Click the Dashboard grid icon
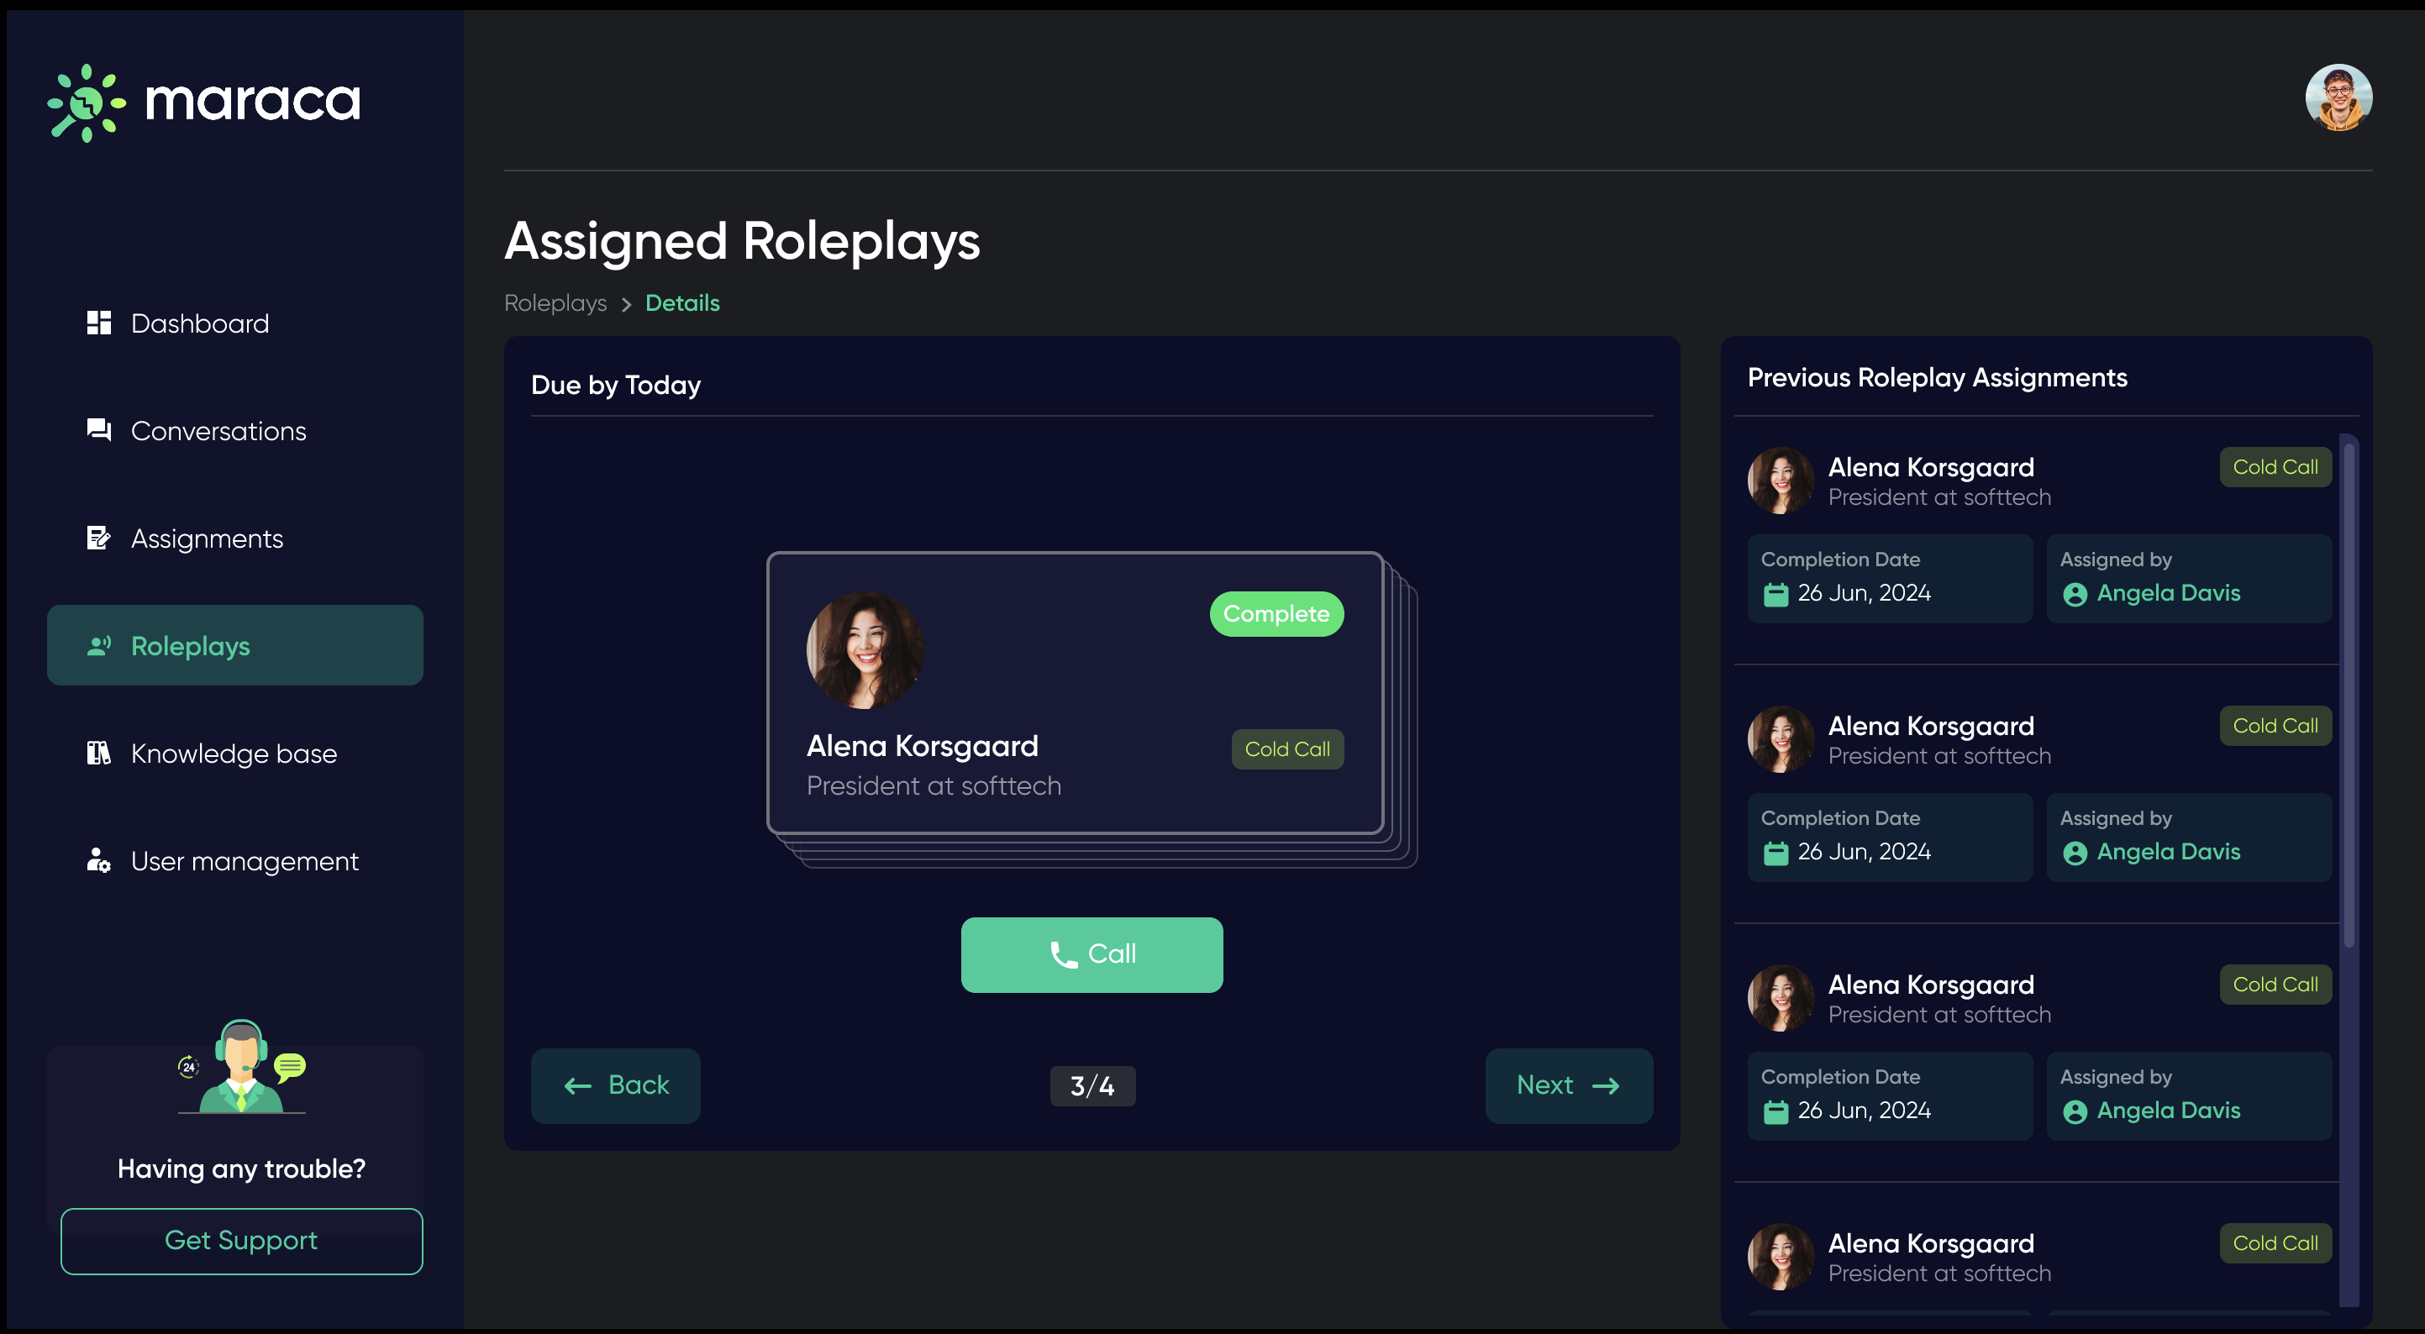Image resolution: width=2425 pixels, height=1334 pixels. 99,323
